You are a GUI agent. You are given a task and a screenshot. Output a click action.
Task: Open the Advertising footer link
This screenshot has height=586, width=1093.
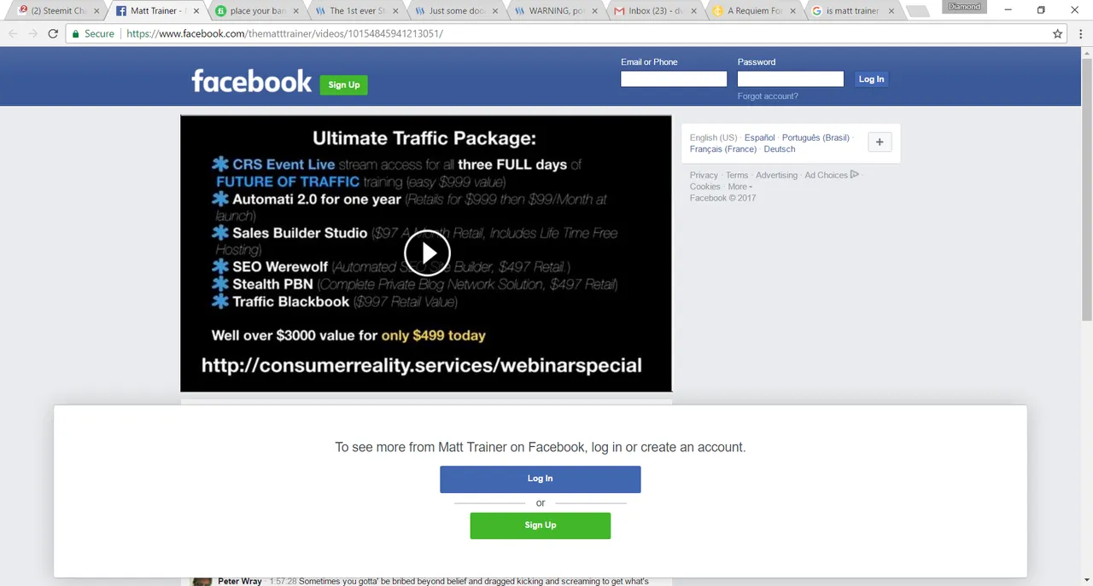pos(776,175)
